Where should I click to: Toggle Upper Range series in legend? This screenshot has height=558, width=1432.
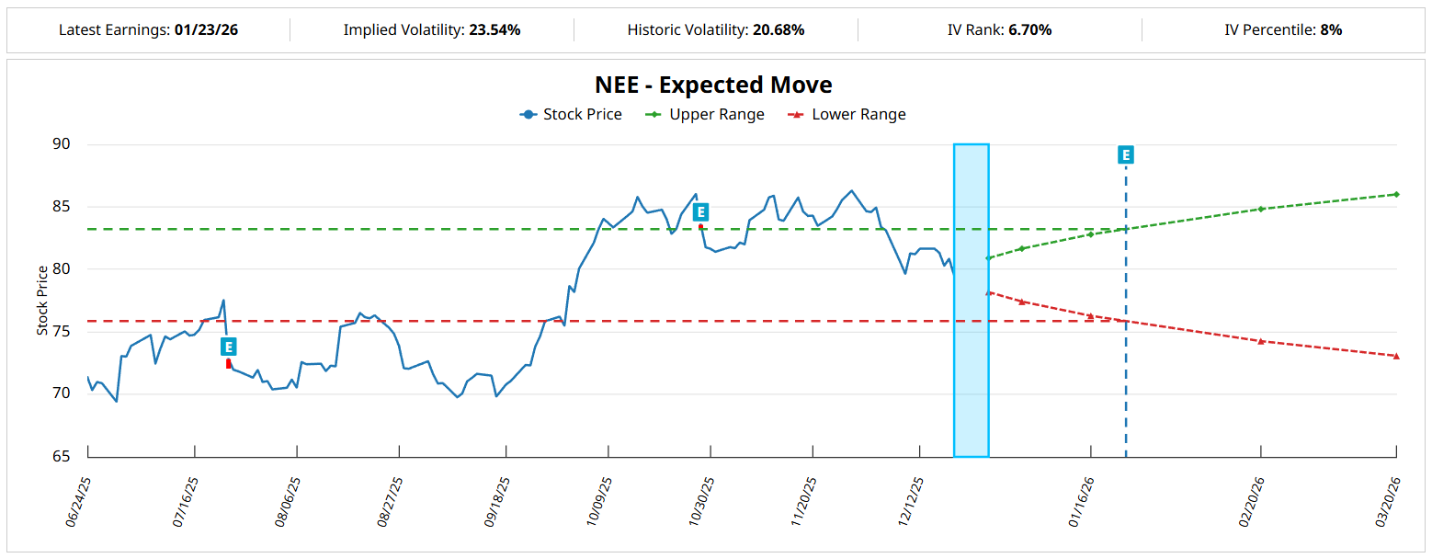(705, 115)
